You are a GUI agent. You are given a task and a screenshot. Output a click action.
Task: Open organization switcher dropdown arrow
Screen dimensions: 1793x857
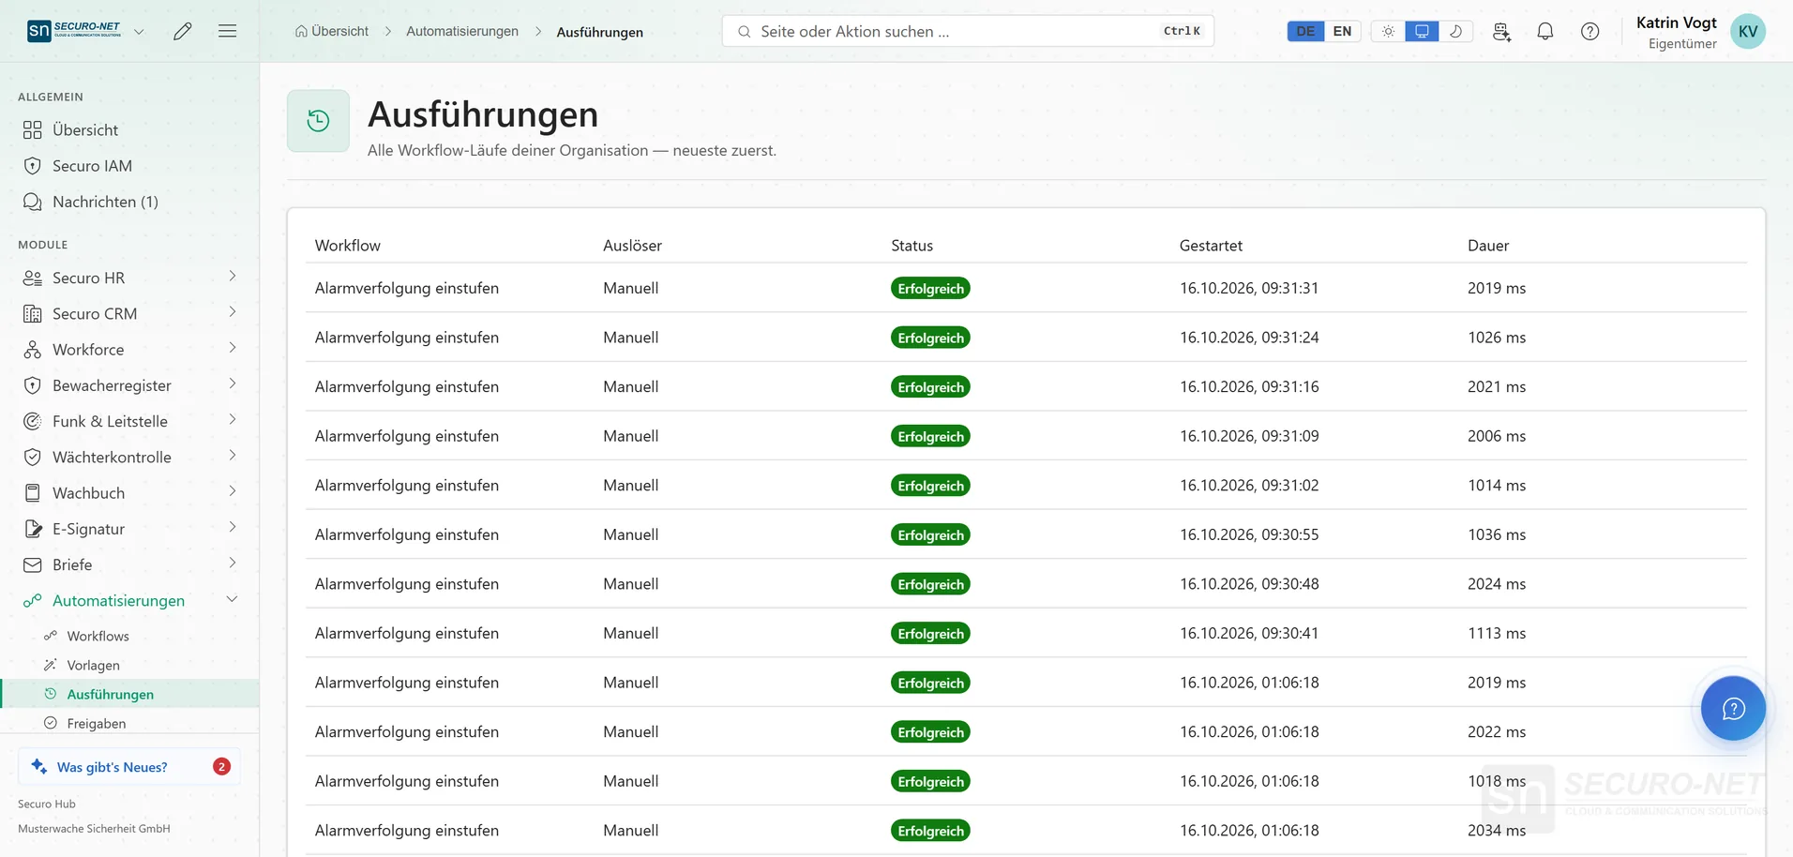coord(139,31)
